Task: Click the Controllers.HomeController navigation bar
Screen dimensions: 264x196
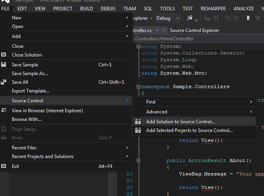Action: tap(198, 39)
